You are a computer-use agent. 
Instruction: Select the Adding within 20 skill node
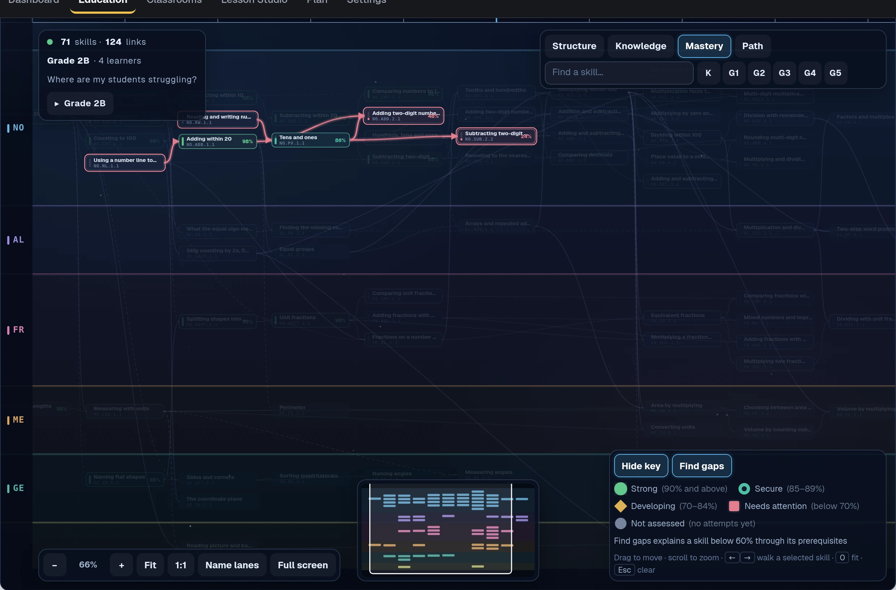217,141
